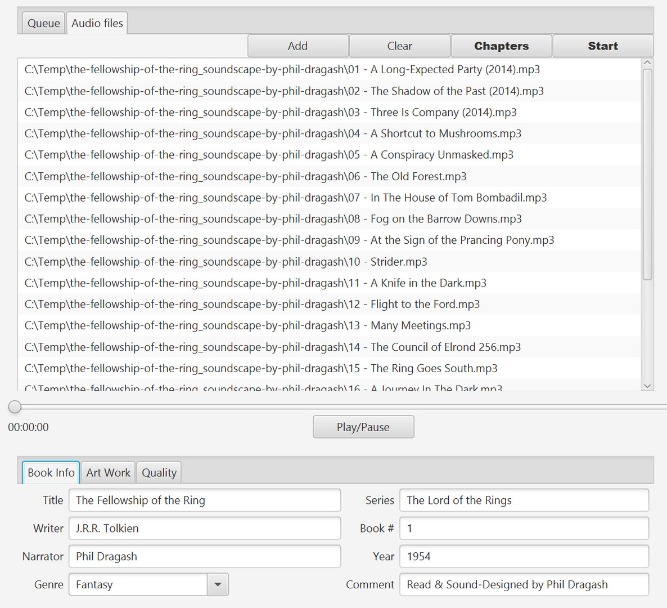Click the Narrator field showing Phil Dragash
Image resolution: width=667 pixels, height=608 pixels.
click(x=204, y=556)
